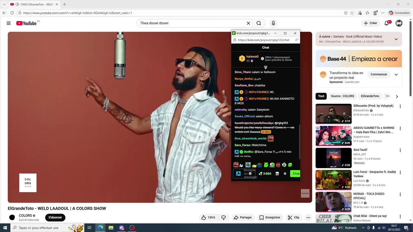Image resolution: width=413 pixels, height=232 pixels.
Task: Click the search magnifier button
Action: pyautogui.click(x=259, y=23)
